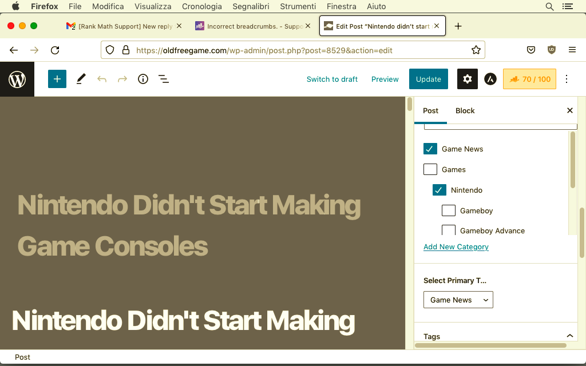This screenshot has height=366, width=586.
Task: Open a new Firefox tab
Action: pyautogui.click(x=458, y=26)
